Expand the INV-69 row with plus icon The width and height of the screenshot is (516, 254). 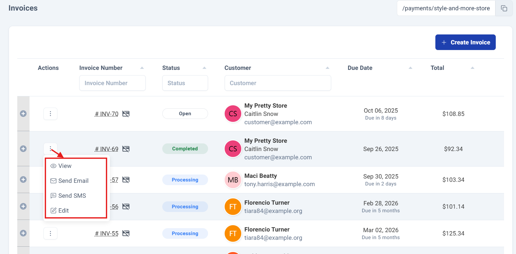(23, 149)
